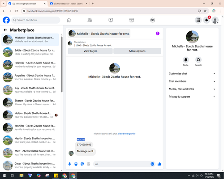224x179 pixels.
Task: Go back using arrow beside Marketplace heading
Action: [x=5, y=30]
